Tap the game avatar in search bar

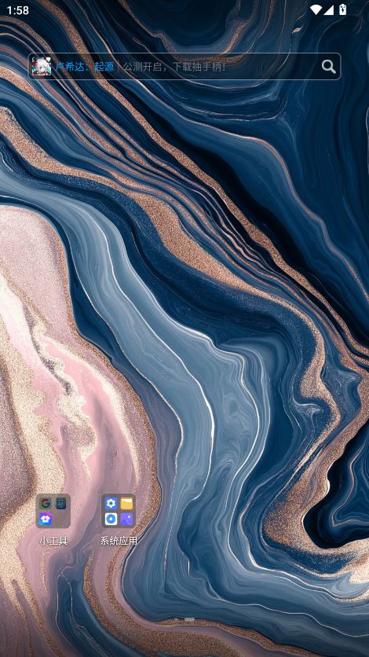pyautogui.click(x=42, y=66)
